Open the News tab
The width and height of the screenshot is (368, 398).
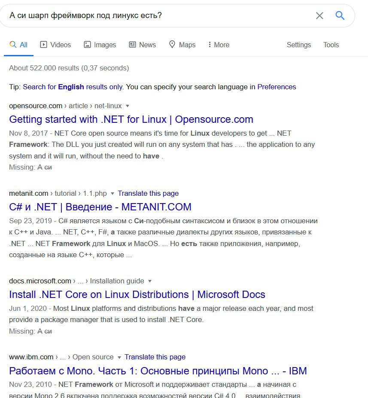143,45
